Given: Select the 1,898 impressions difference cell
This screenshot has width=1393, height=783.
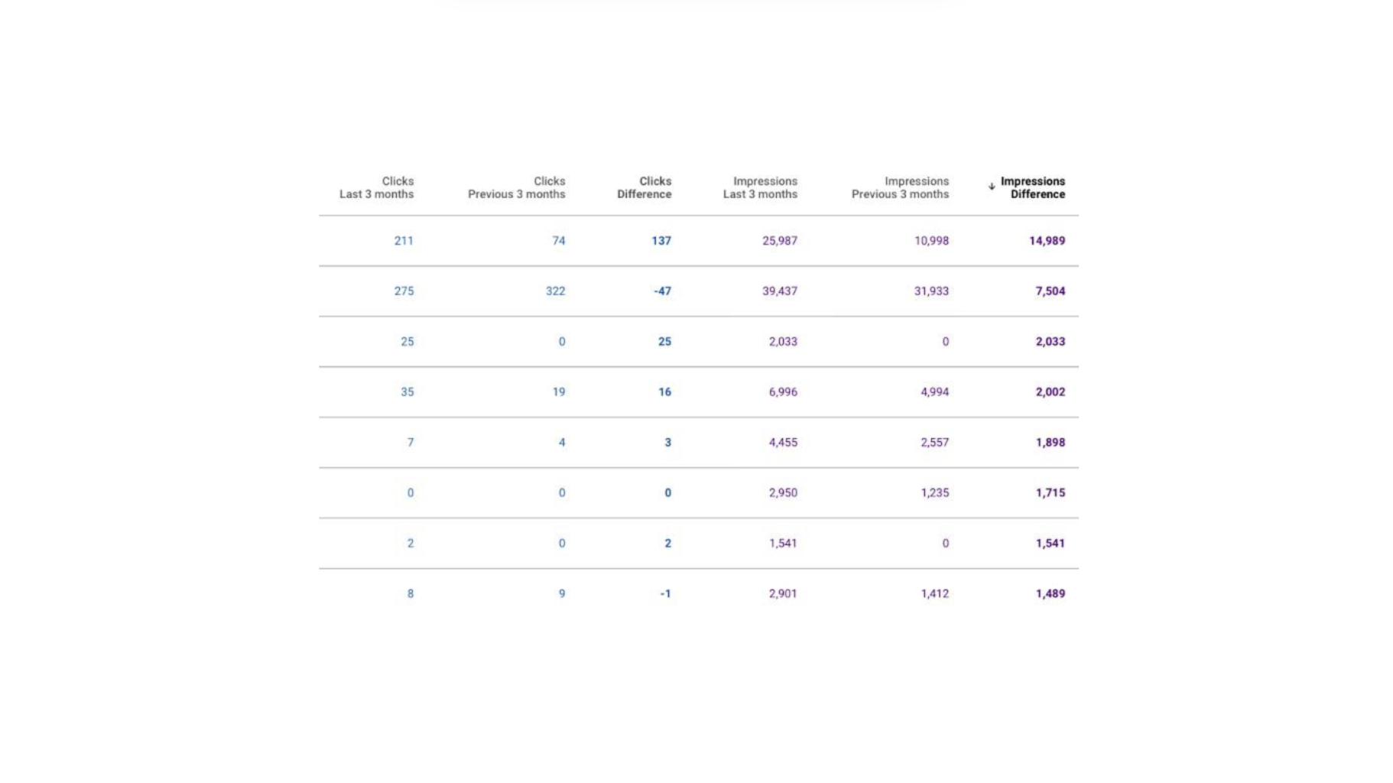Looking at the screenshot, I should 1050,443.
